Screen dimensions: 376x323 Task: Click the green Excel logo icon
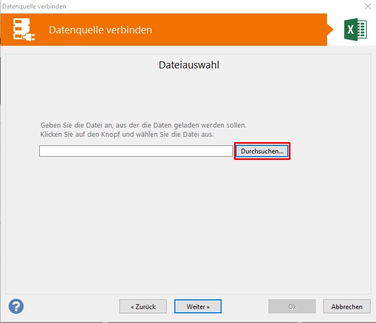[x=355, y=30]
